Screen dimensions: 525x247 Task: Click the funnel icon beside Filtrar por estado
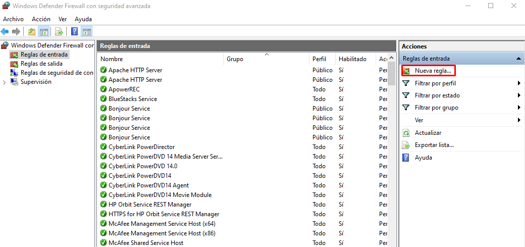406,95
